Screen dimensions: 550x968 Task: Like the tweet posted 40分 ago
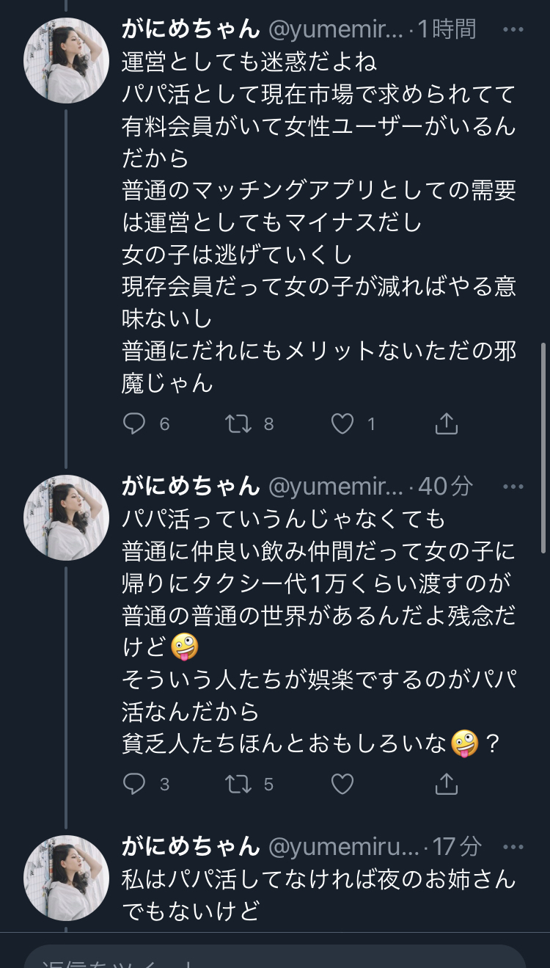pos(342,785)
